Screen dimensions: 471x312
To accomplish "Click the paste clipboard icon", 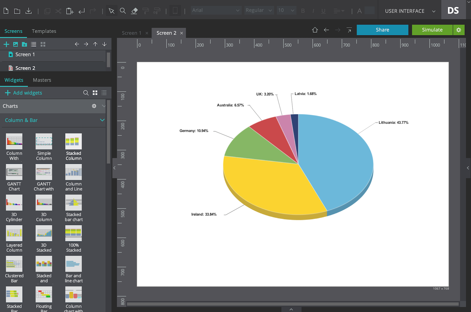I will point(70,11).
